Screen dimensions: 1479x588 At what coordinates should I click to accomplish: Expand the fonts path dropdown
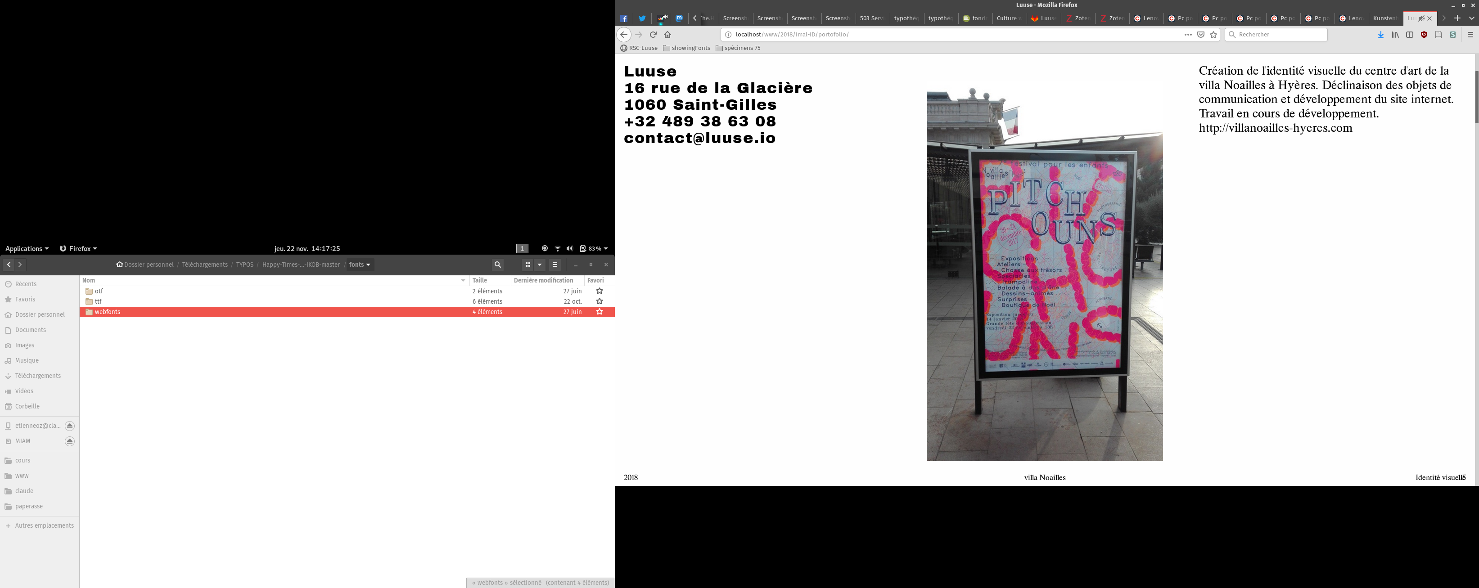pyautogui.click(x=360, y=265)
